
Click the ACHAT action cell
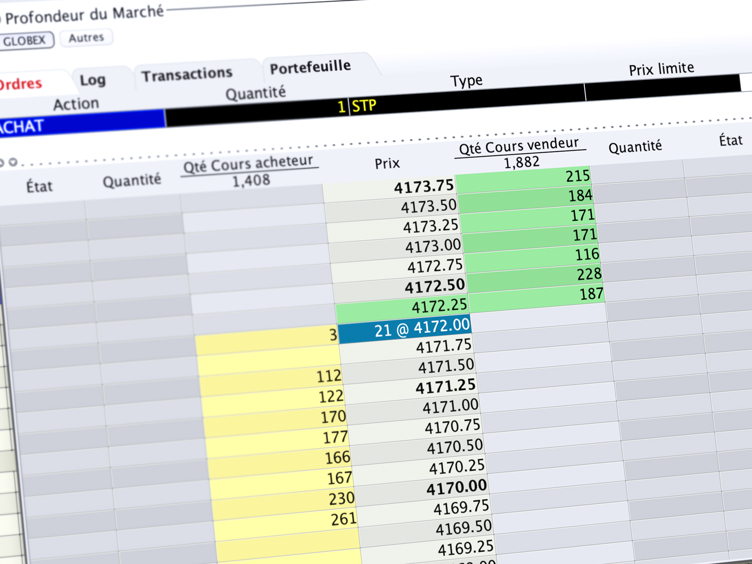click(82, 123)
